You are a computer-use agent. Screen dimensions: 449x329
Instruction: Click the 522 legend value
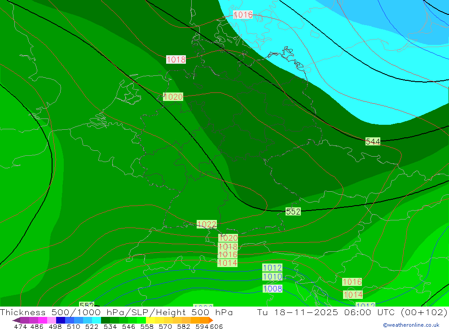[92, 327]
